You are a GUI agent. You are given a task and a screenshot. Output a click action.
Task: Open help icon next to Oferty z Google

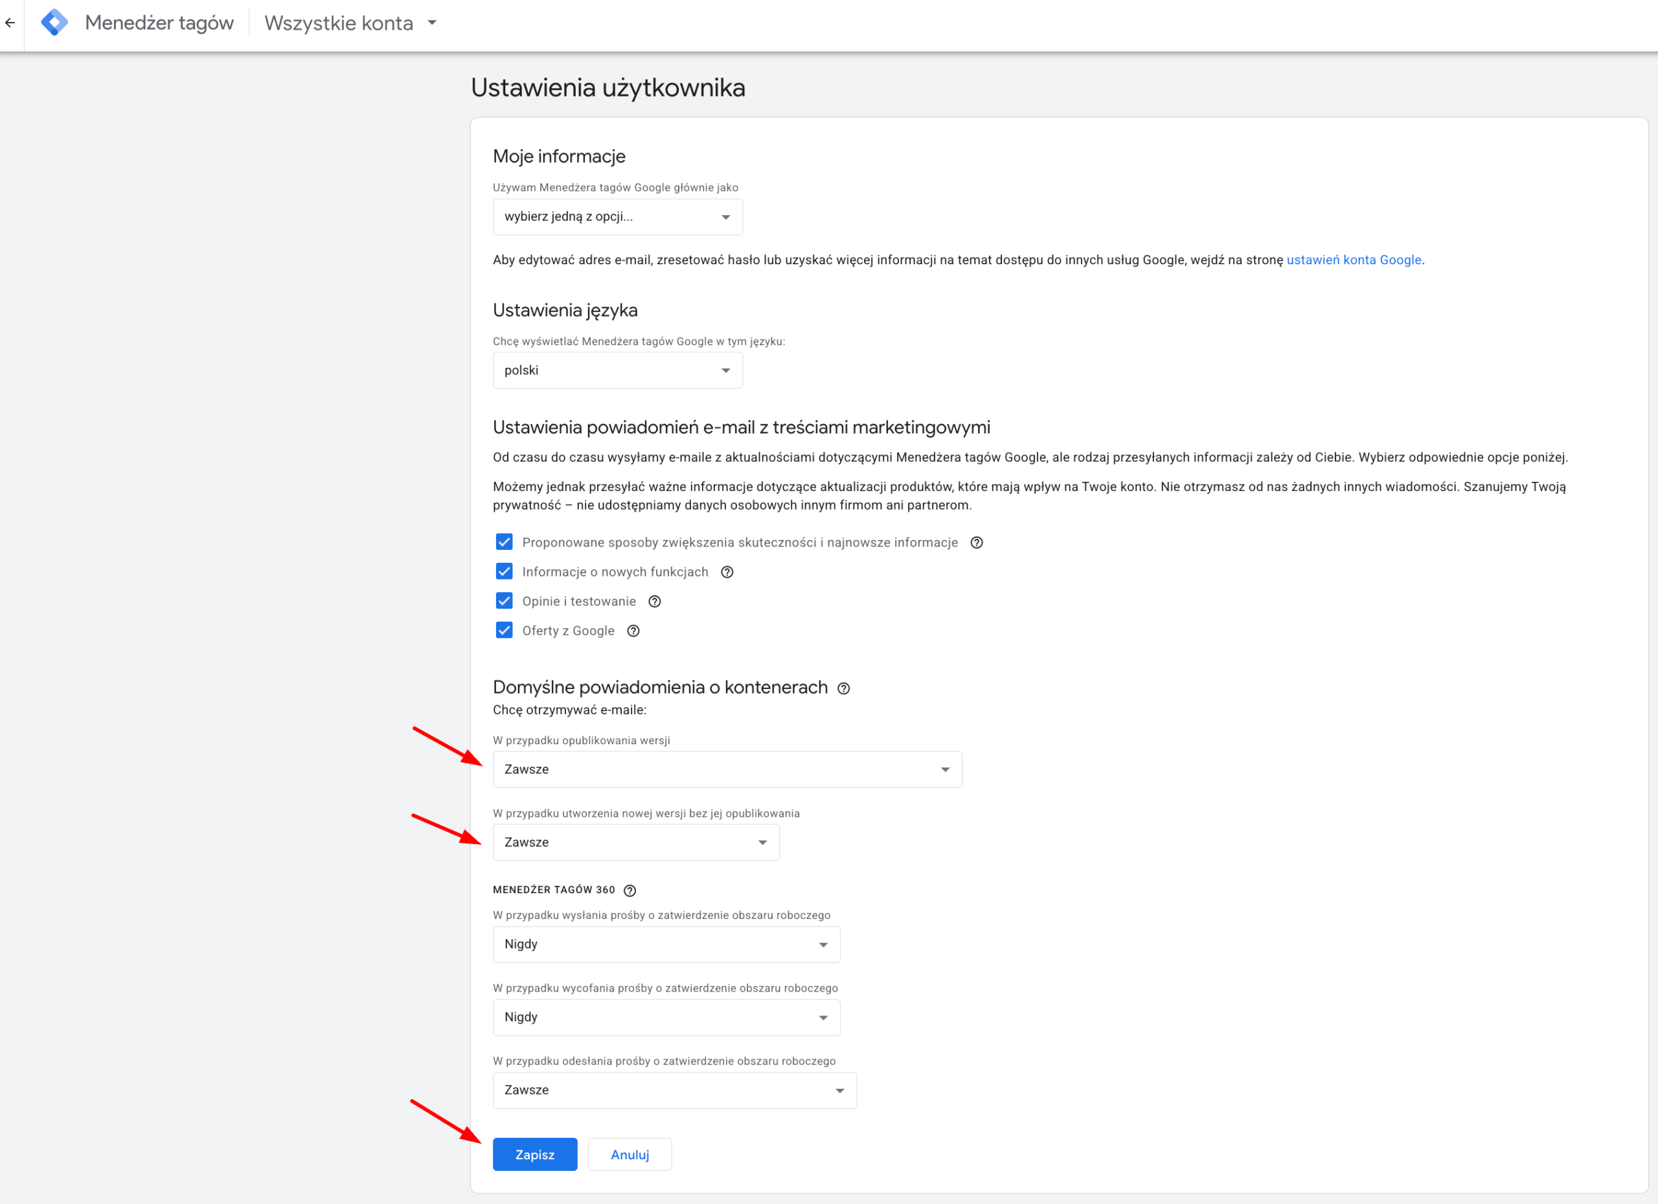coord(634,631)
